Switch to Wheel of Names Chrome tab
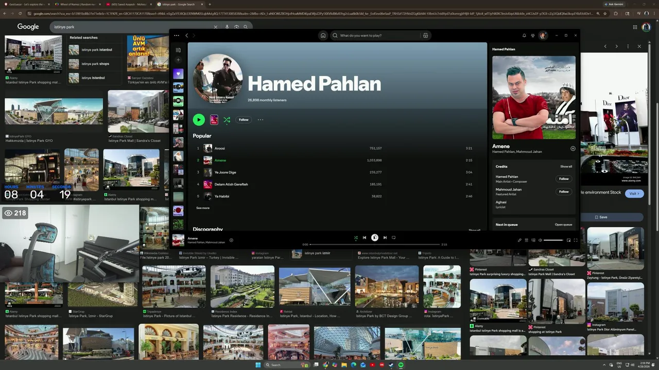The height and width of the screenshot is (370, 659). pyautogui.click(x=78, y=4)
